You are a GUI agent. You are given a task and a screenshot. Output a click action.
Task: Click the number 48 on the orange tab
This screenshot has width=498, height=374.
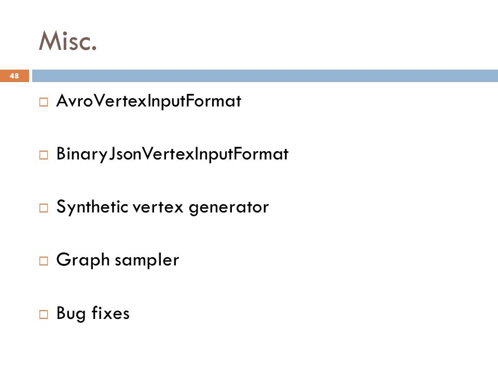click(x=15, y=76)
